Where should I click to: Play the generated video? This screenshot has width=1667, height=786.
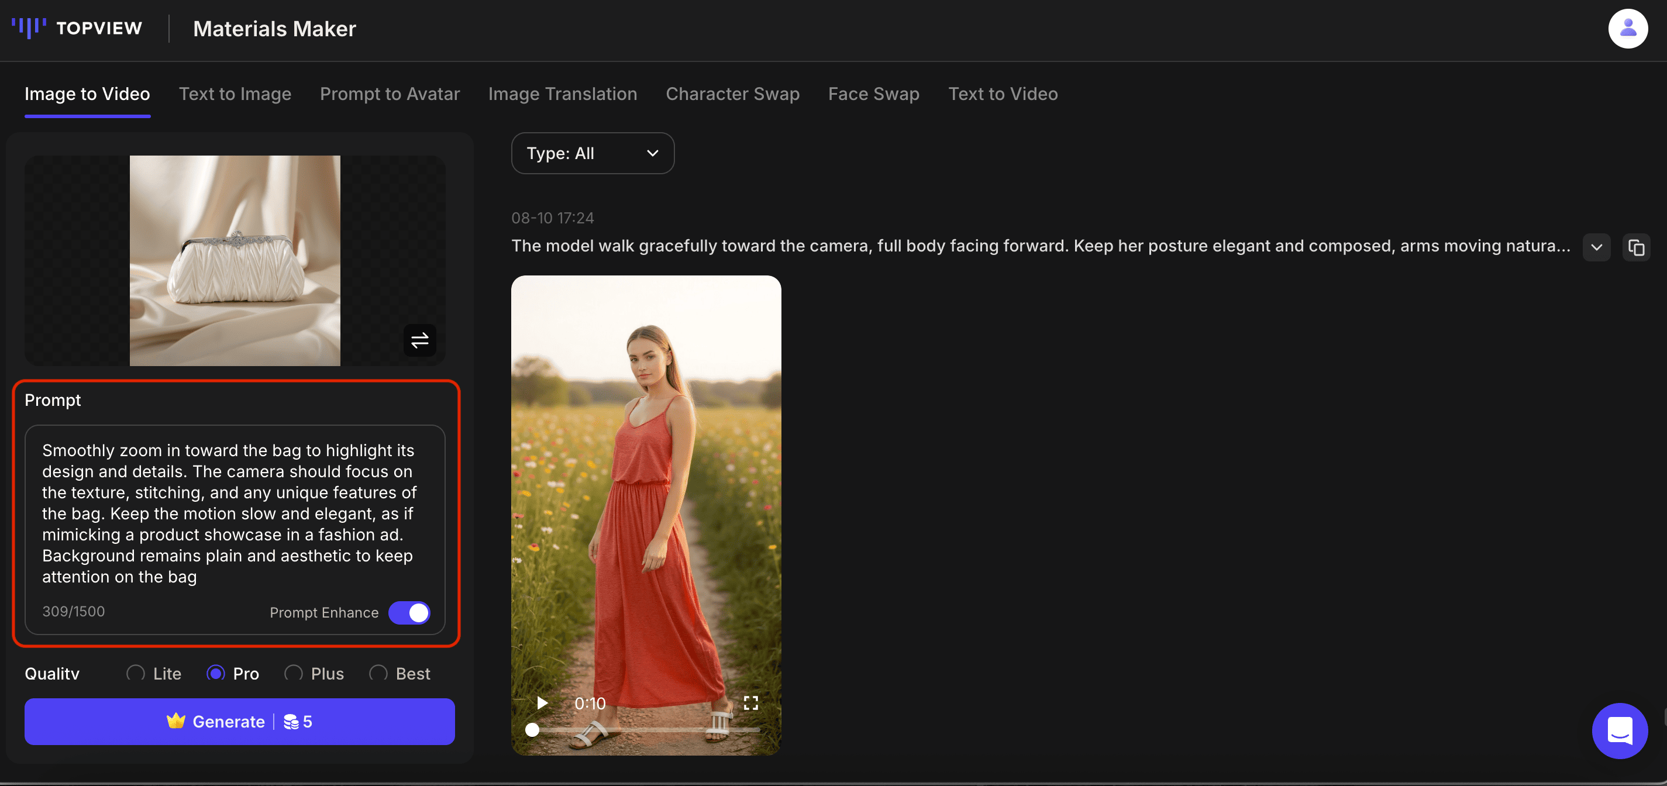click(542, 702)
